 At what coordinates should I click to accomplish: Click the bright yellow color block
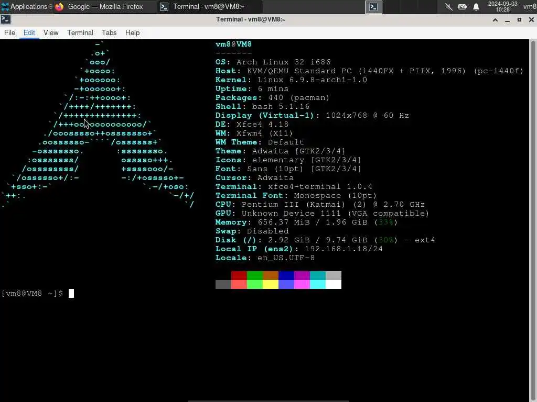[270, 284]
